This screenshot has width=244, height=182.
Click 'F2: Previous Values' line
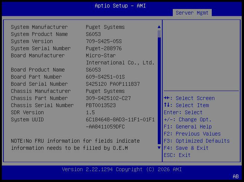[x=192, y=134]
